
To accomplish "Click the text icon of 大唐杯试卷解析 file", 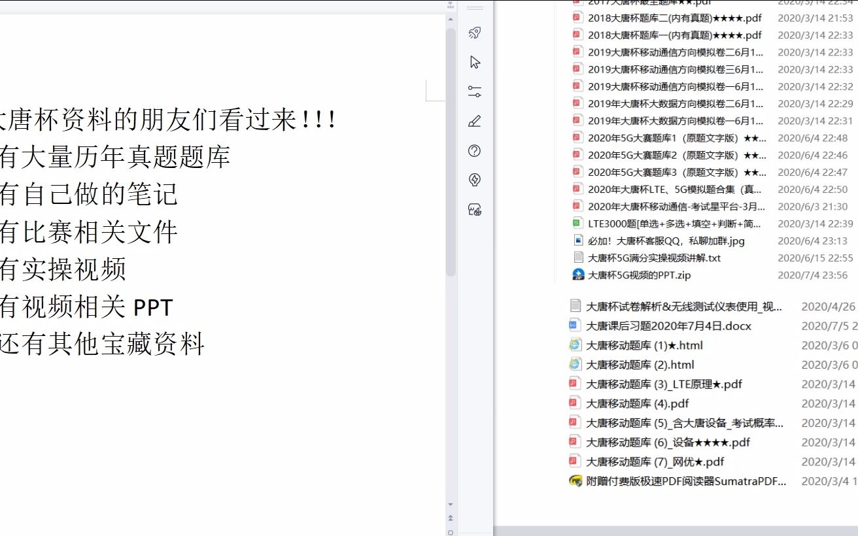I will [575, 306].
